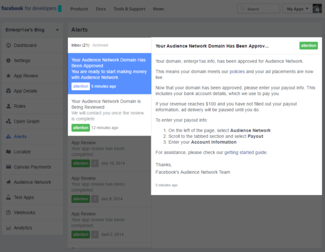This screenshot has height=252, width=325.
Task: Open Audience Network in the sidebar
Action: [x=32, y=182]
